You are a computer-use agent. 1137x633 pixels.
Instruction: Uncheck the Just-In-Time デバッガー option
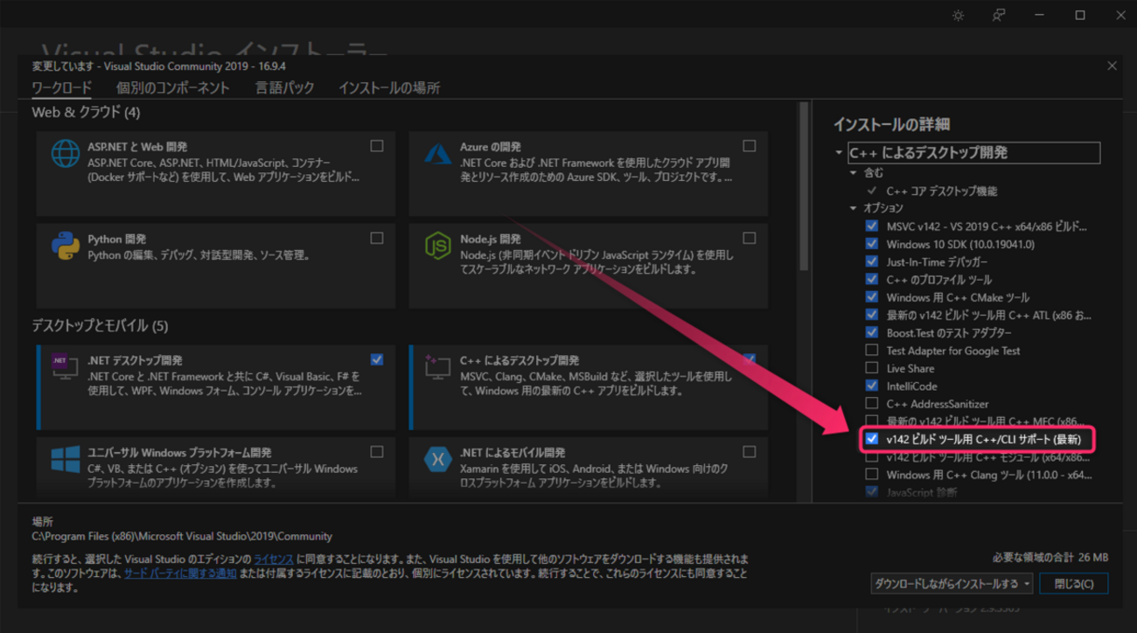(871, 261)
